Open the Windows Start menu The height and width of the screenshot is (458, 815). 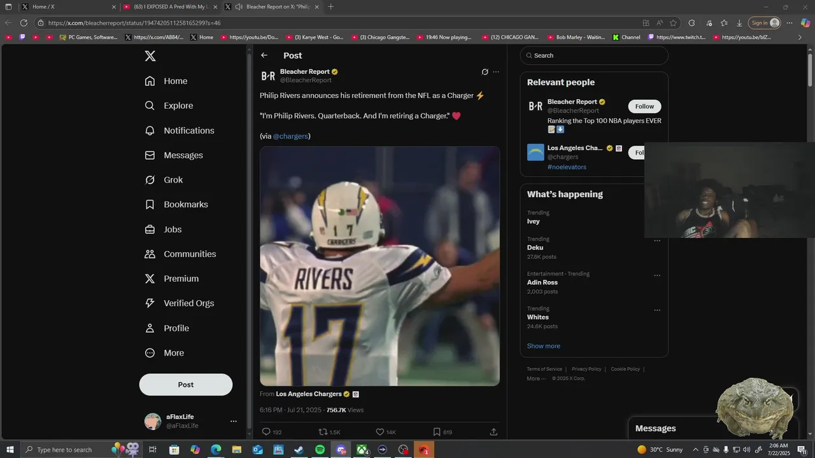(10, 450)
